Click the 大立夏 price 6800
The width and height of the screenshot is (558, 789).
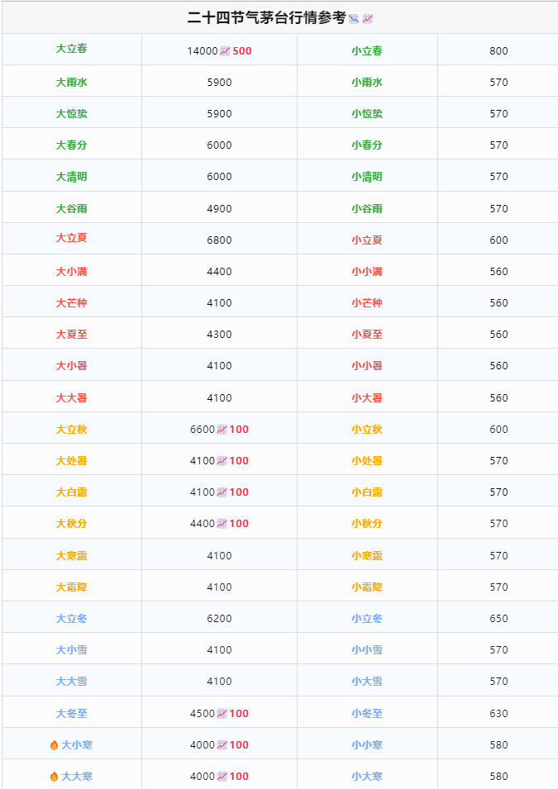coord(220,240)
